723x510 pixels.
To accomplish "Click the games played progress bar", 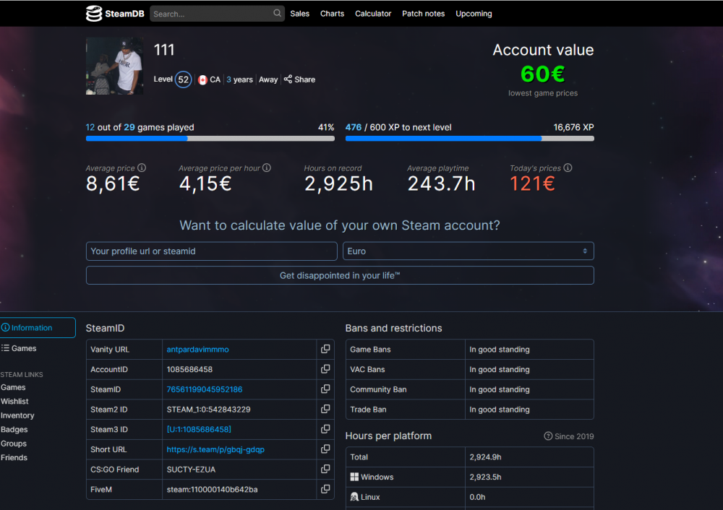I will 210,138.
